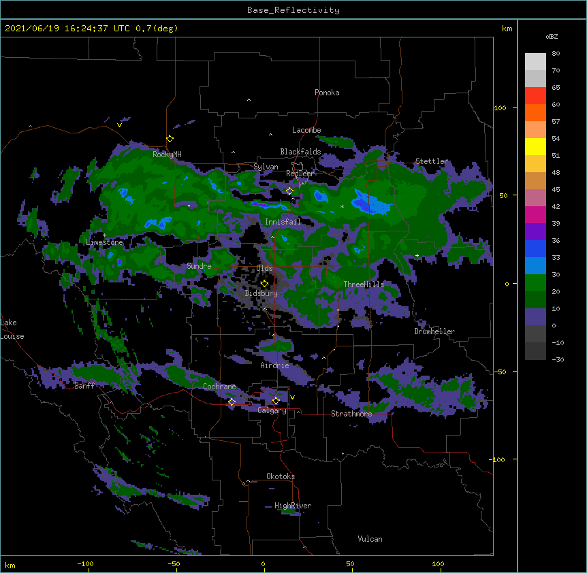Screen dimensions: 587x573
Task: Click the RedDeer city label
Action: pos(300,174)
